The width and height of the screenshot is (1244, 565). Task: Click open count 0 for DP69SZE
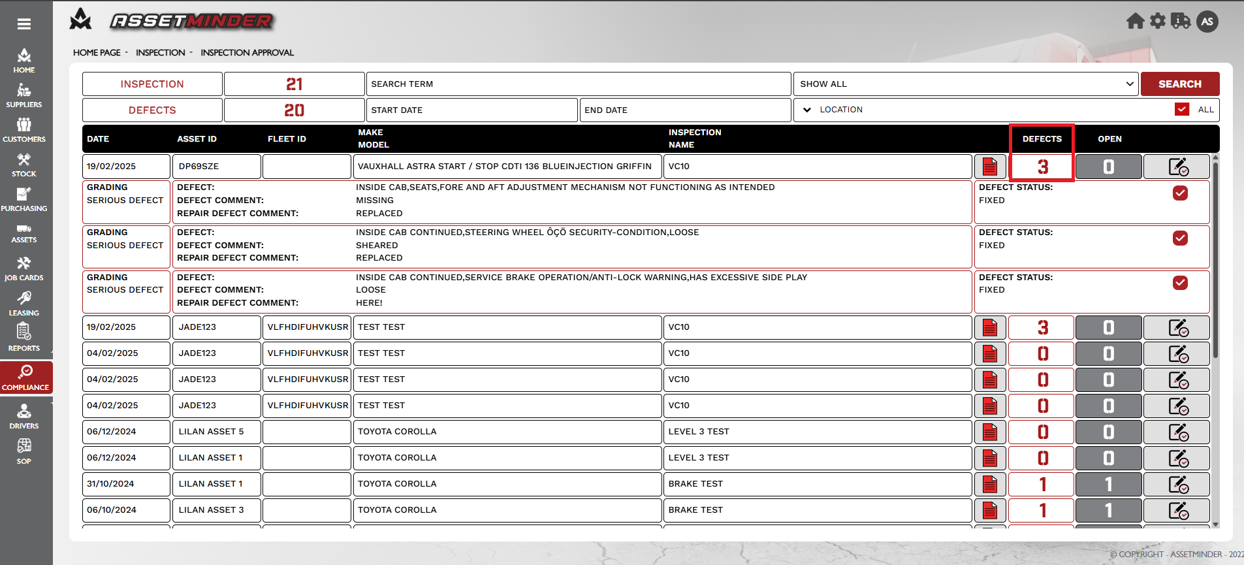click(x=1109, y=167)
